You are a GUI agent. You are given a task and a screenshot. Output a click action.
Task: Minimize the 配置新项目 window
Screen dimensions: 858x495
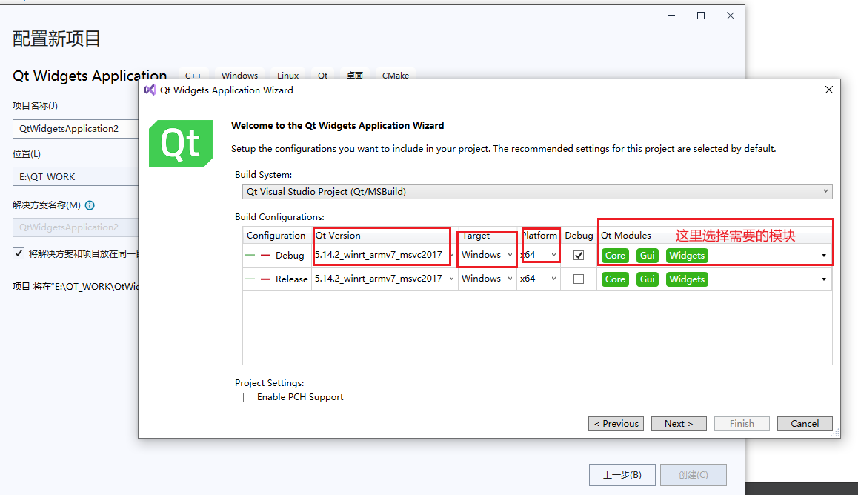point(671,16)
